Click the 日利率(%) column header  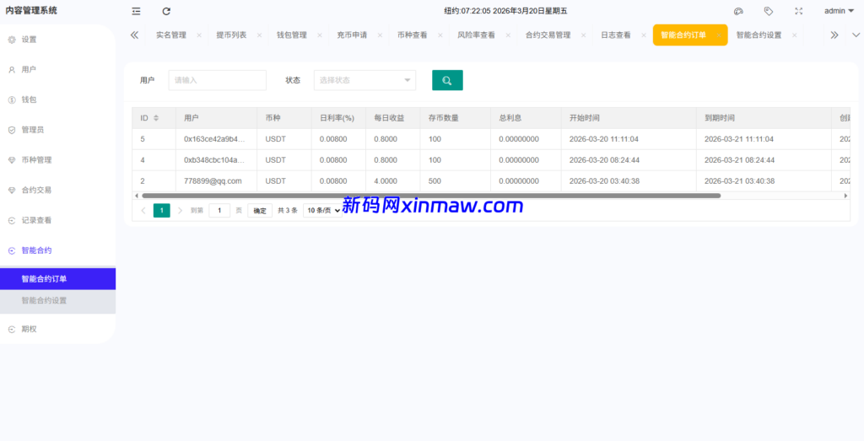click(x=337, y=118)
